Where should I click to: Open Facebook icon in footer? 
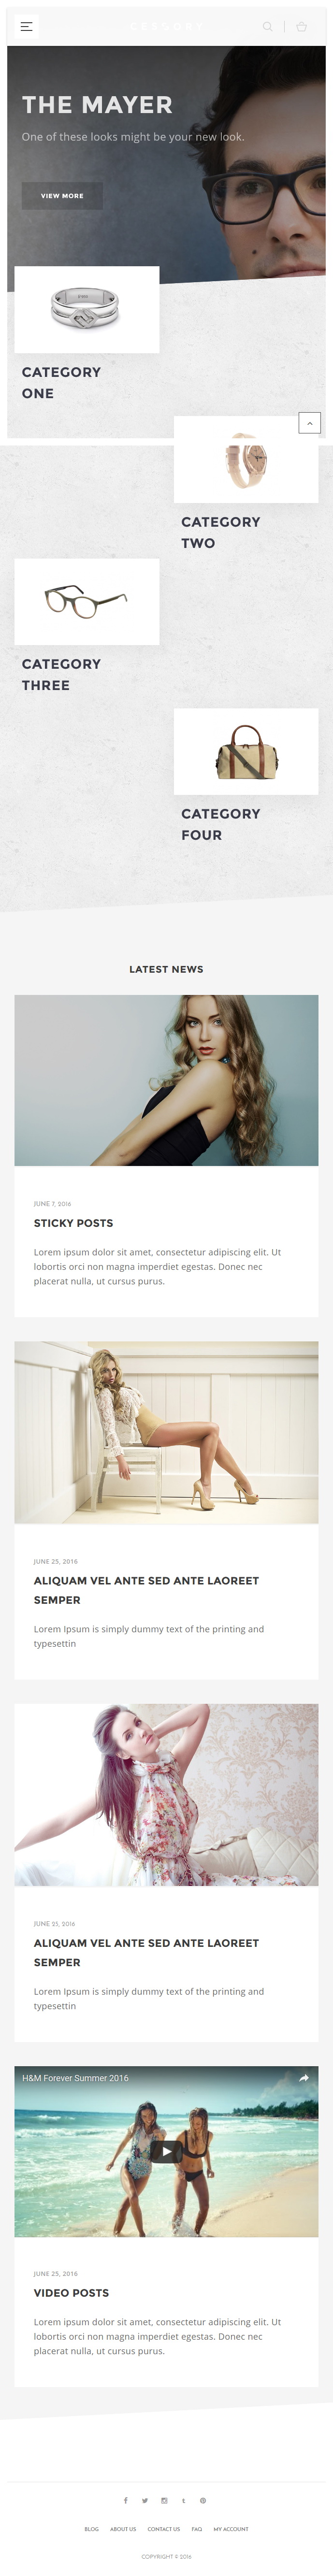125,2500
